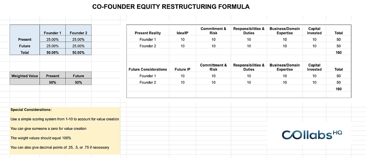
Task: Click the Idea/IP column header
Action: (183, 33)
